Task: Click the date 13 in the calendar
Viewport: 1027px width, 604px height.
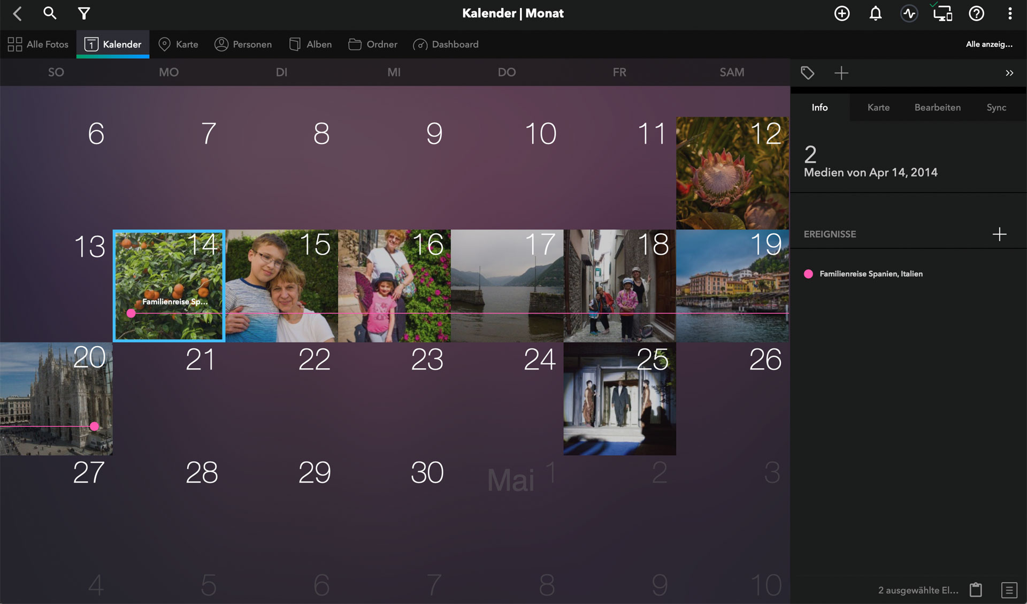Action: tap(89, 247)
